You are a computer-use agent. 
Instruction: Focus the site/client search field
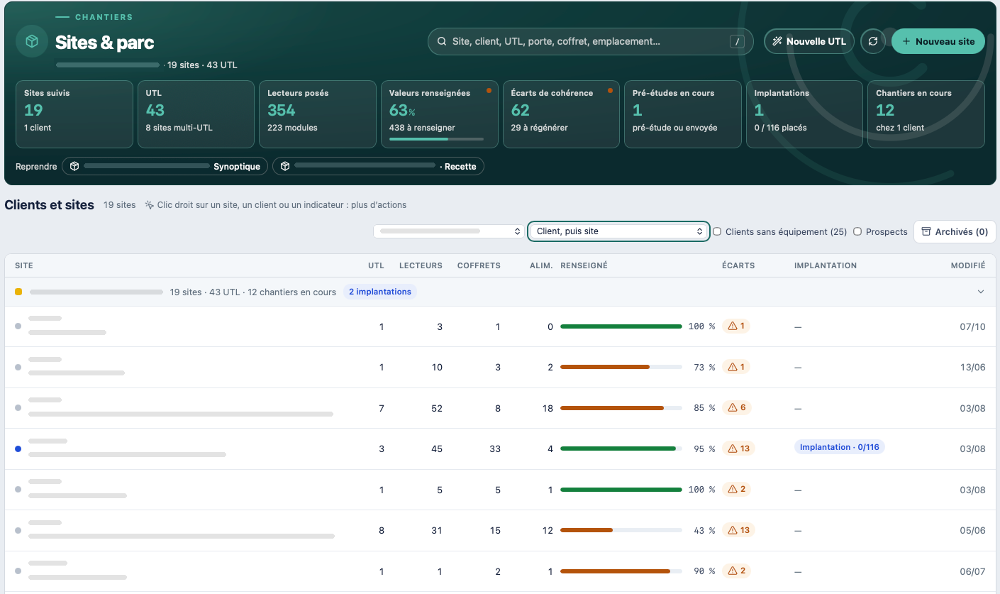[590, 41]
